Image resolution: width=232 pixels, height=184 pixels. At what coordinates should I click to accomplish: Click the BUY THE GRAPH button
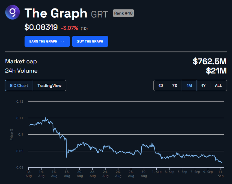pos(90,41)
